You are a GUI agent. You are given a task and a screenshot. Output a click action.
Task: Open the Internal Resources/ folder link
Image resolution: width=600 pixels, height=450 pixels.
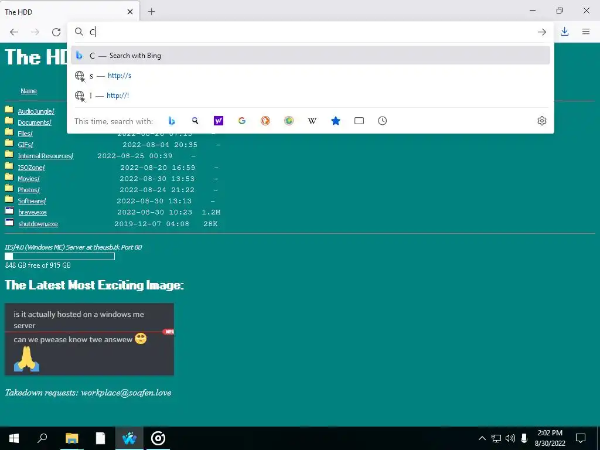(x=46, y=156)
